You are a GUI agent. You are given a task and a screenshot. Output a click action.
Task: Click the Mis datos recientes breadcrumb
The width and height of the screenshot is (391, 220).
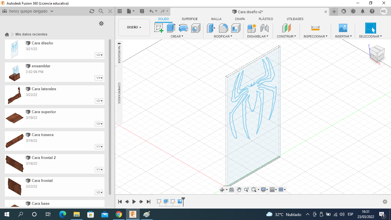[x=31, y=34]
